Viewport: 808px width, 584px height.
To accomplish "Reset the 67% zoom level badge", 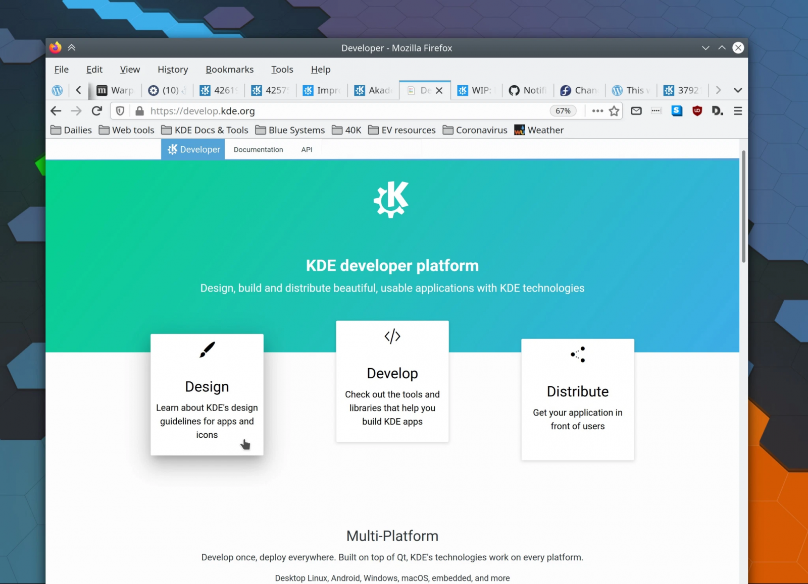I will (563, 111).
